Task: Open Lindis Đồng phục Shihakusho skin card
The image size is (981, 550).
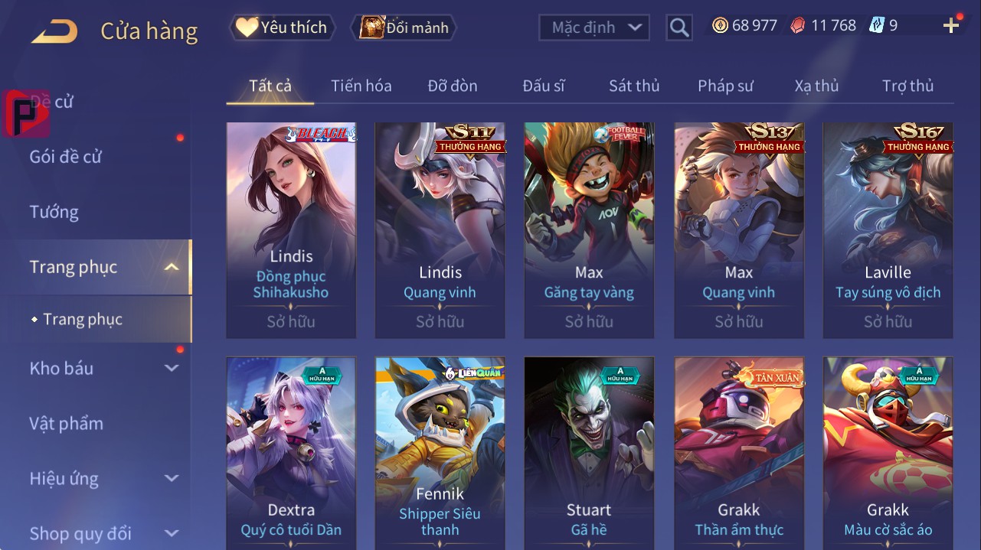Action: (291, 230)
